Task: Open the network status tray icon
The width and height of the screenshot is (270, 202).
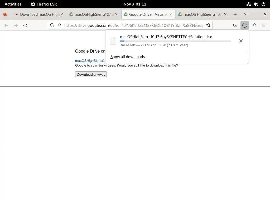Action: [248, 4]
